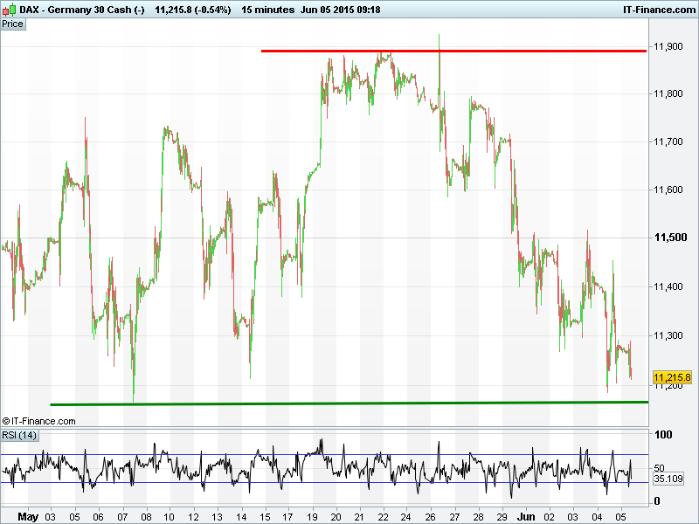Screen dimensions: 699x524
Task: Click the 11,215.8 (-0.54%) quote in header
Action: pos(192,9)
